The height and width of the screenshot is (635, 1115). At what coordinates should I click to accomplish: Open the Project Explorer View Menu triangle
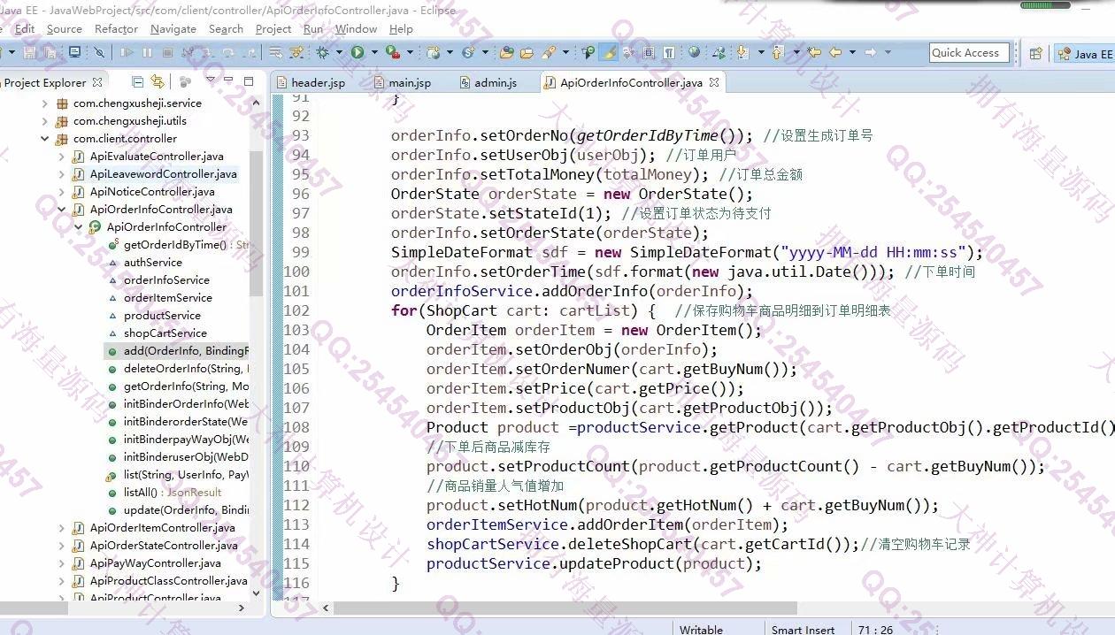coord(211,81)
